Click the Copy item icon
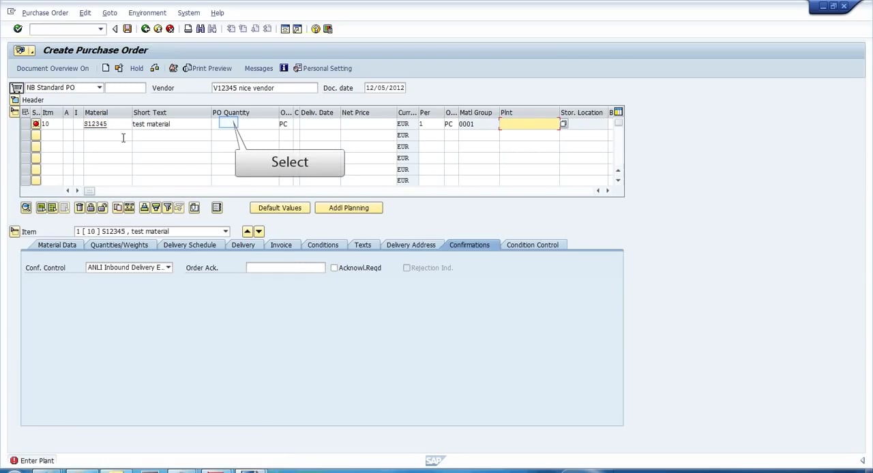This screenshot has height=473, width=873. tap(117, 208)
